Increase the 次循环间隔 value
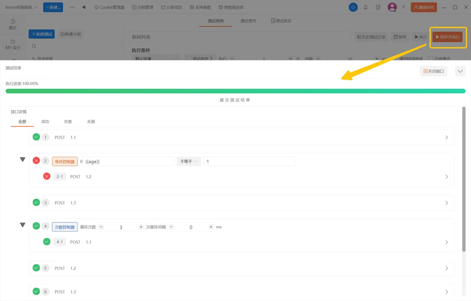 pyautogui.click(x=211, y=227)
